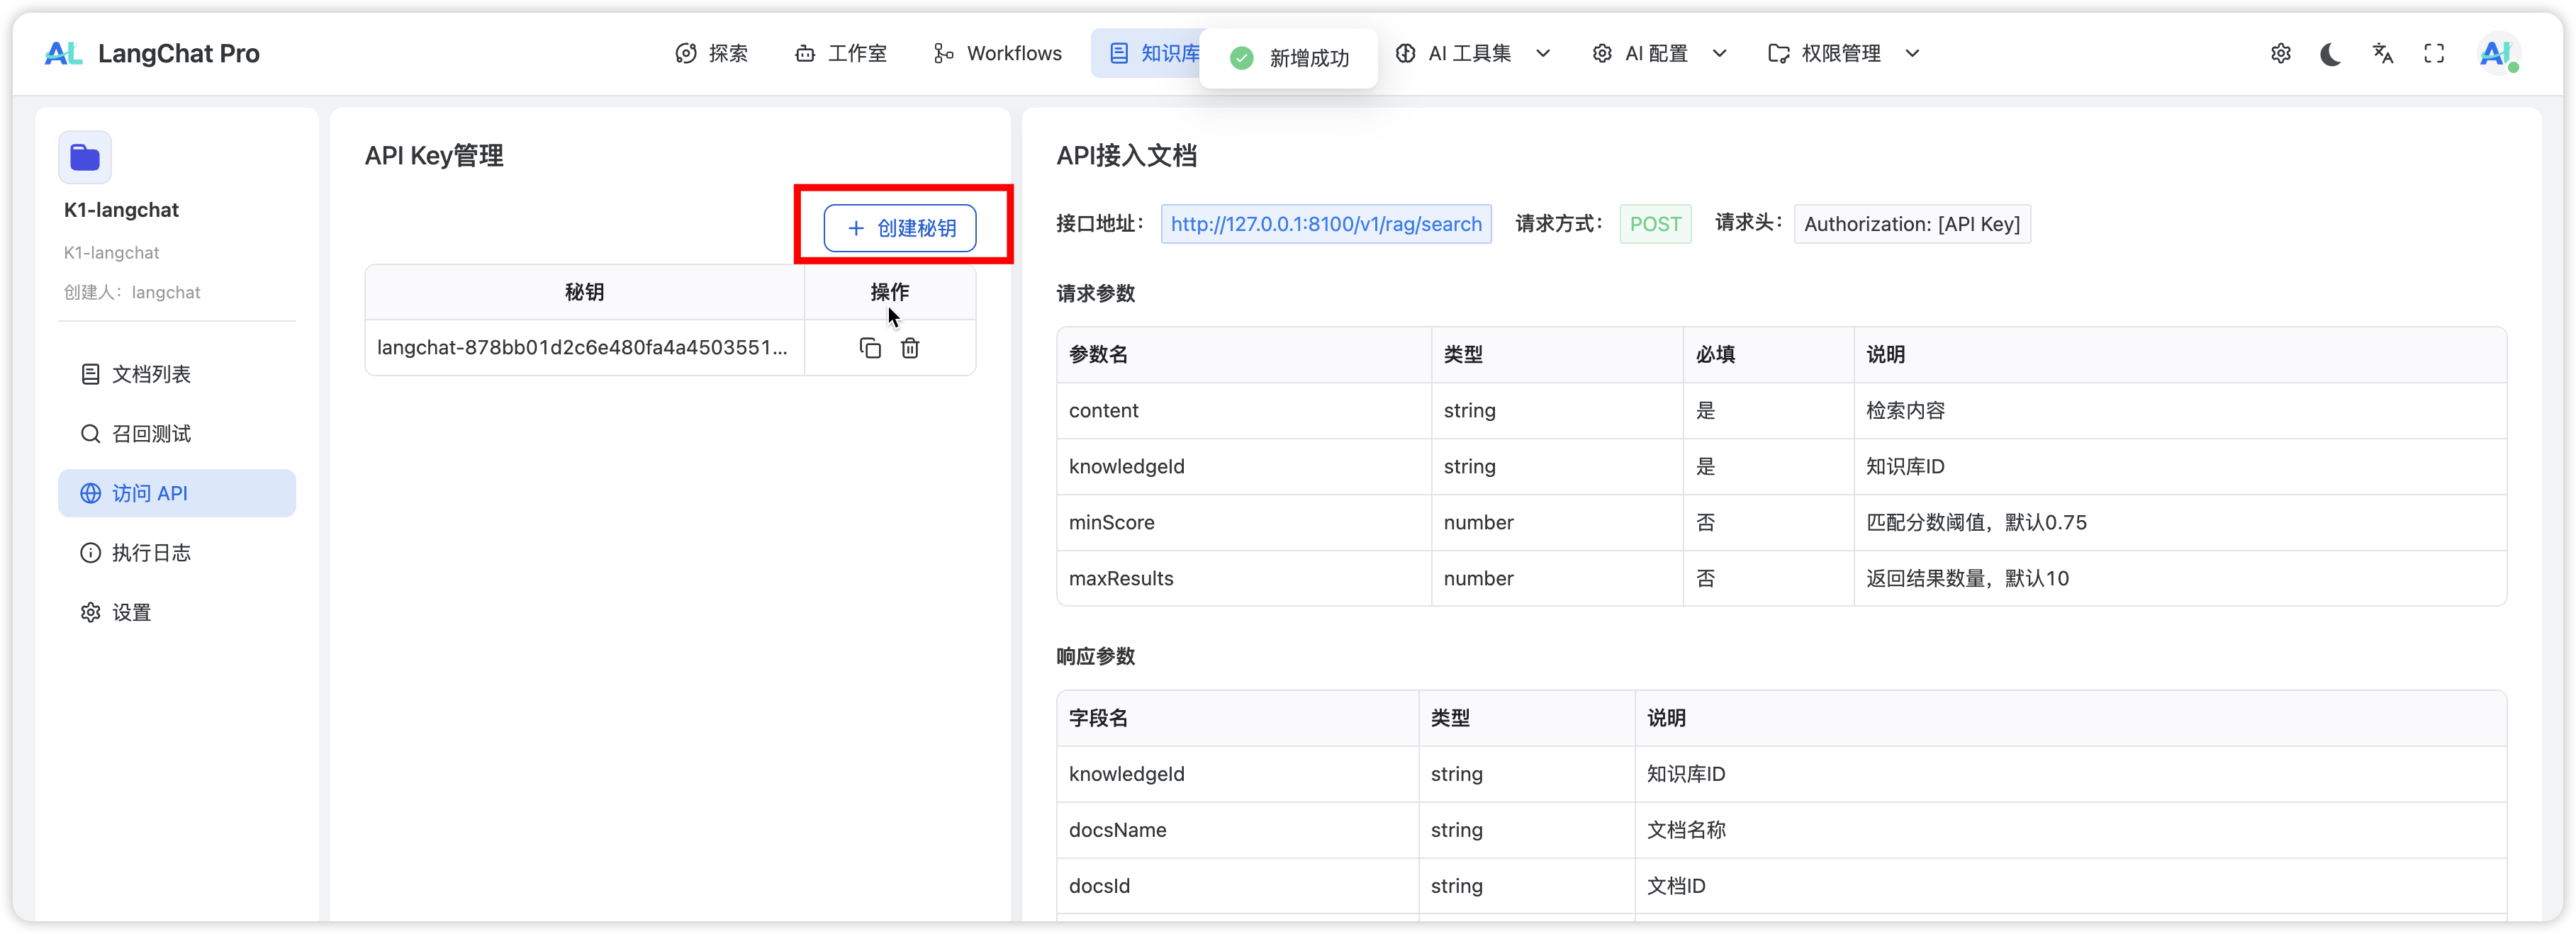Click the K1-langchat folder icon
Image resolution: width=2576 pixels, height=934 pixels.
click(x=85, y=158)
